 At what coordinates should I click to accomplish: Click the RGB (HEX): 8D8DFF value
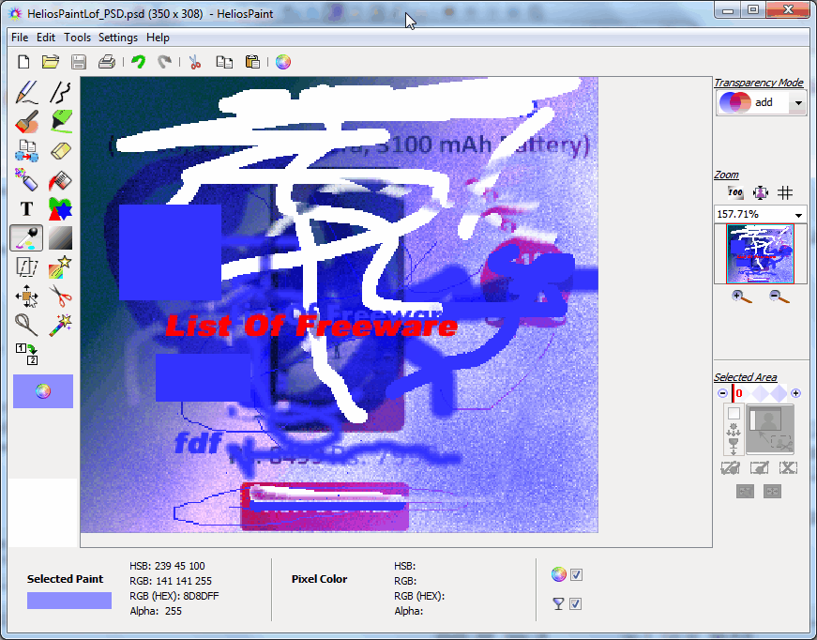[x=174, y=596]
